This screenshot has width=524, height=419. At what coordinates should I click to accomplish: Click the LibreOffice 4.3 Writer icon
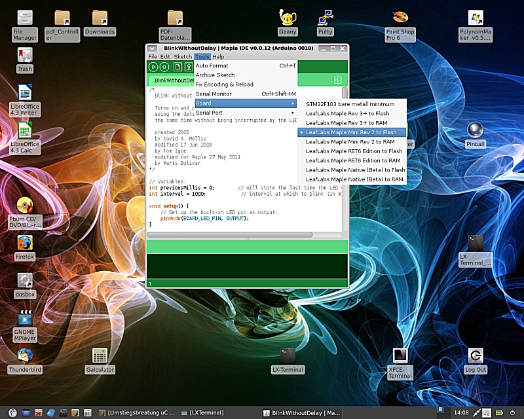[x=25, y=100]
